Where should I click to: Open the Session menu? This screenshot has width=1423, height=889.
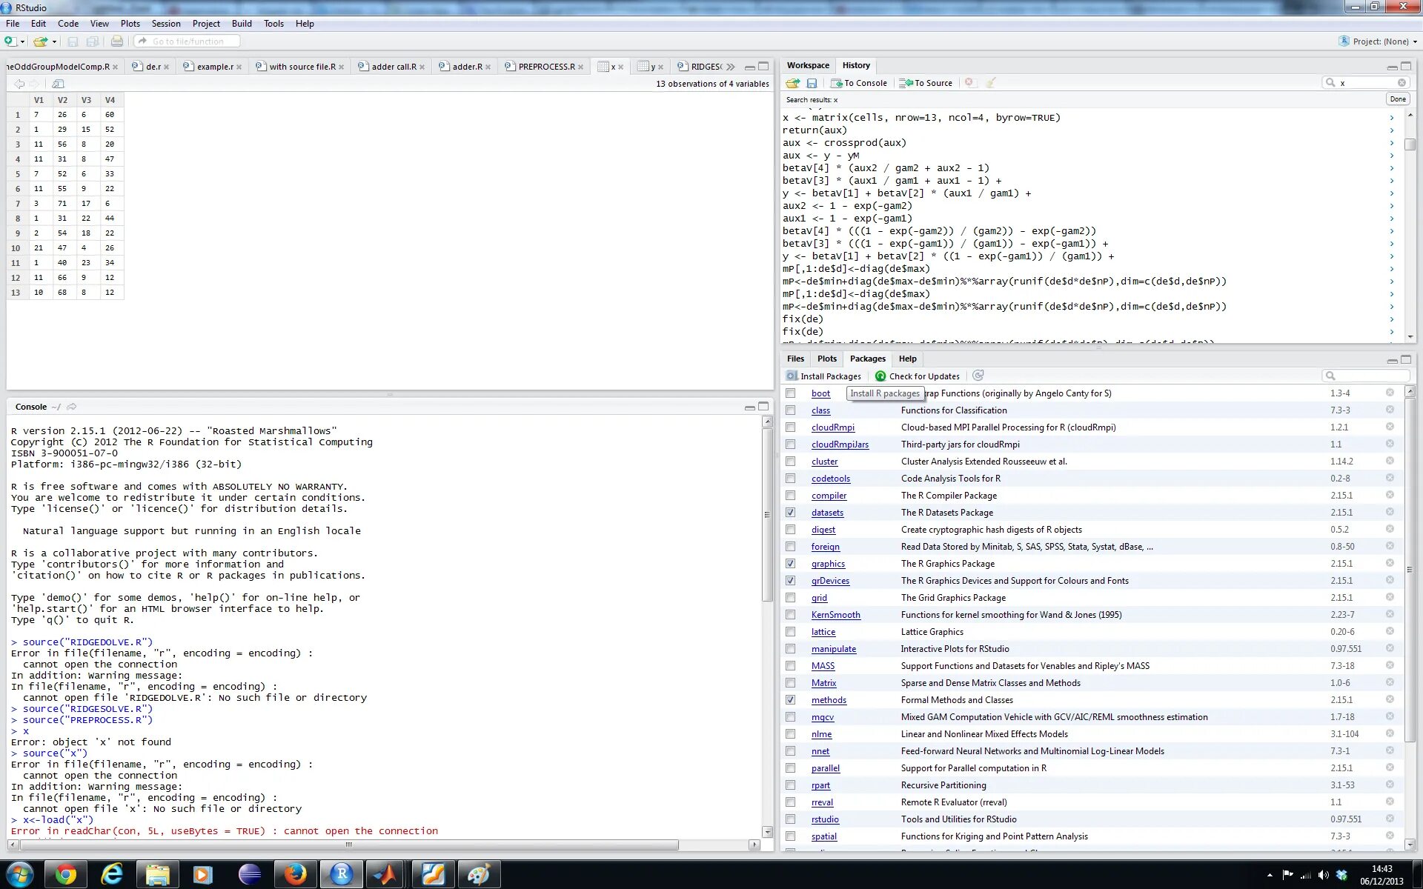click(166, 24)
